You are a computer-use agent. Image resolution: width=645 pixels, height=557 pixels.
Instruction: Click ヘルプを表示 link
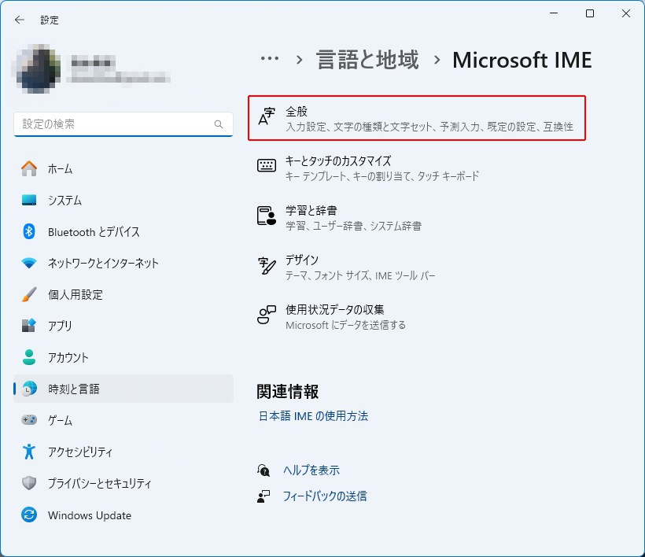(311, 470)
